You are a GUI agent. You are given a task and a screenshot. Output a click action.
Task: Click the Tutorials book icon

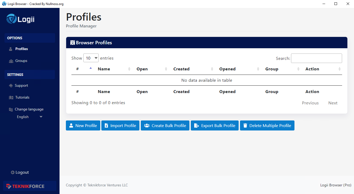click(x=11, y=98)
